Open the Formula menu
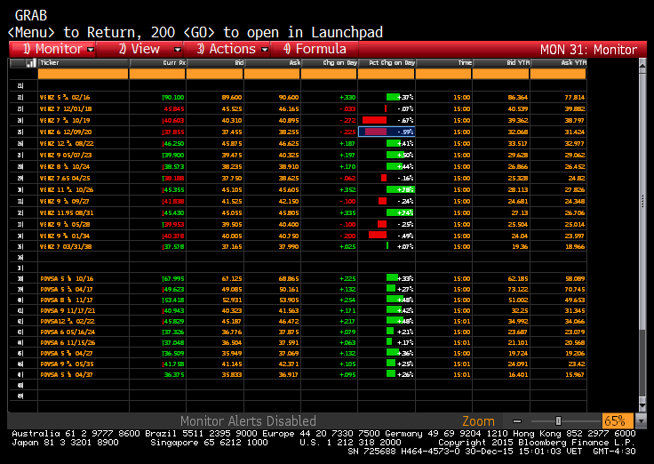This screenshot has width=654, height=464. click(x=315, y=49)
